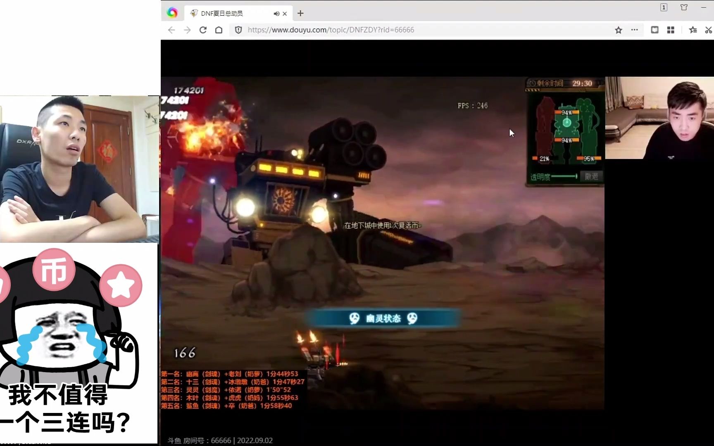The height and width of the screenshot is (446, 714).
Task: Open the tab count indicator
Action: [x=664, y=7]
